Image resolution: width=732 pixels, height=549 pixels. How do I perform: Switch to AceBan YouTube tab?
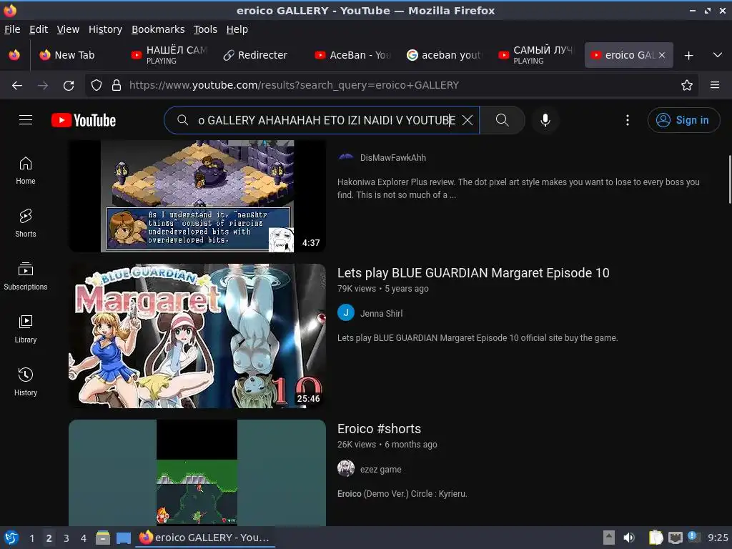352,55
